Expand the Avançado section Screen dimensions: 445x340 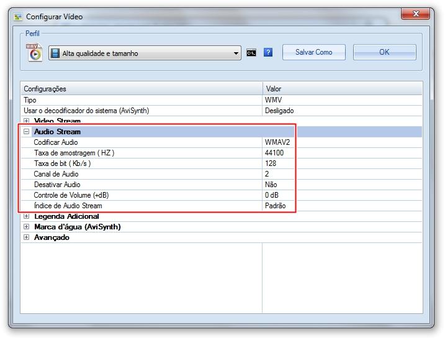click(27, 237)
